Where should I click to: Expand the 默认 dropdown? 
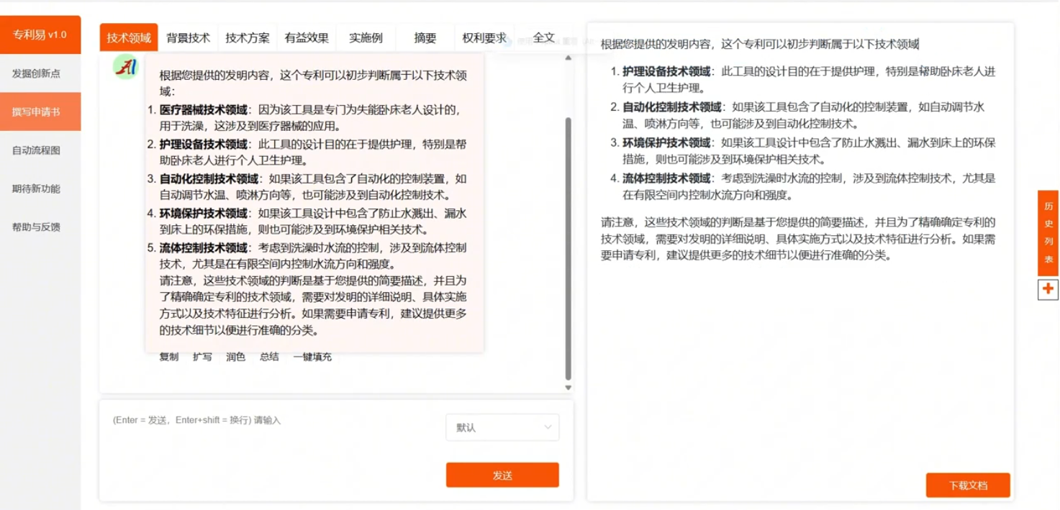coord(502,427)
